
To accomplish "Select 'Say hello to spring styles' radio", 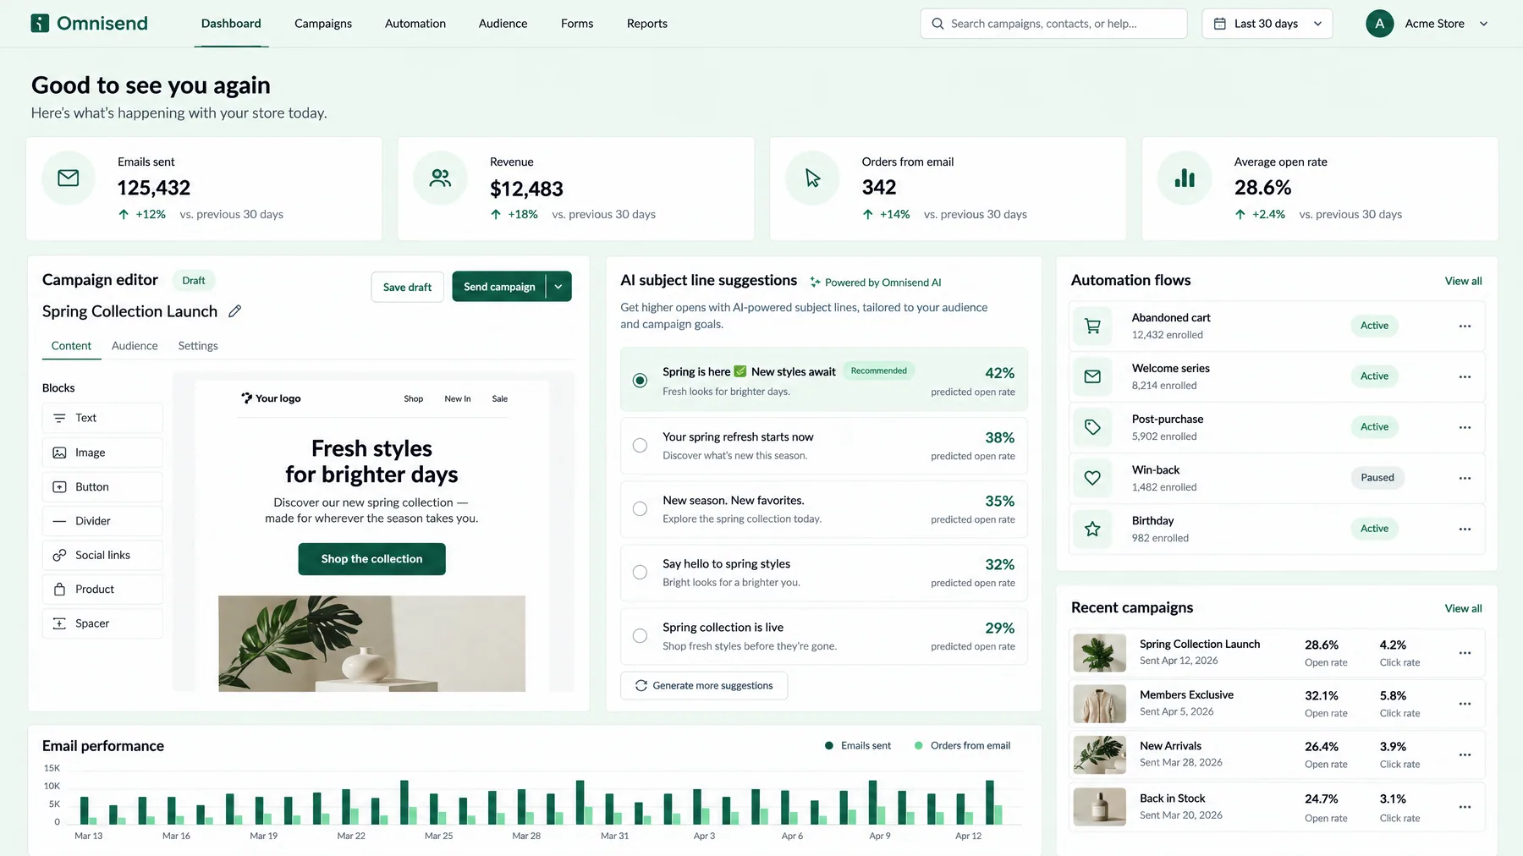I will pos(640,572).
